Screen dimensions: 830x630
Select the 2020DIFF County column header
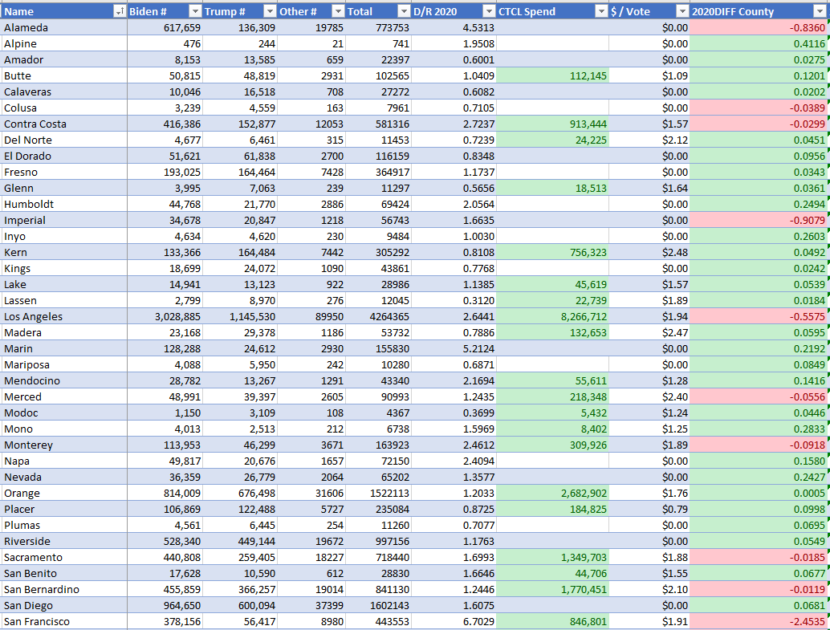(x=759, y=12)
